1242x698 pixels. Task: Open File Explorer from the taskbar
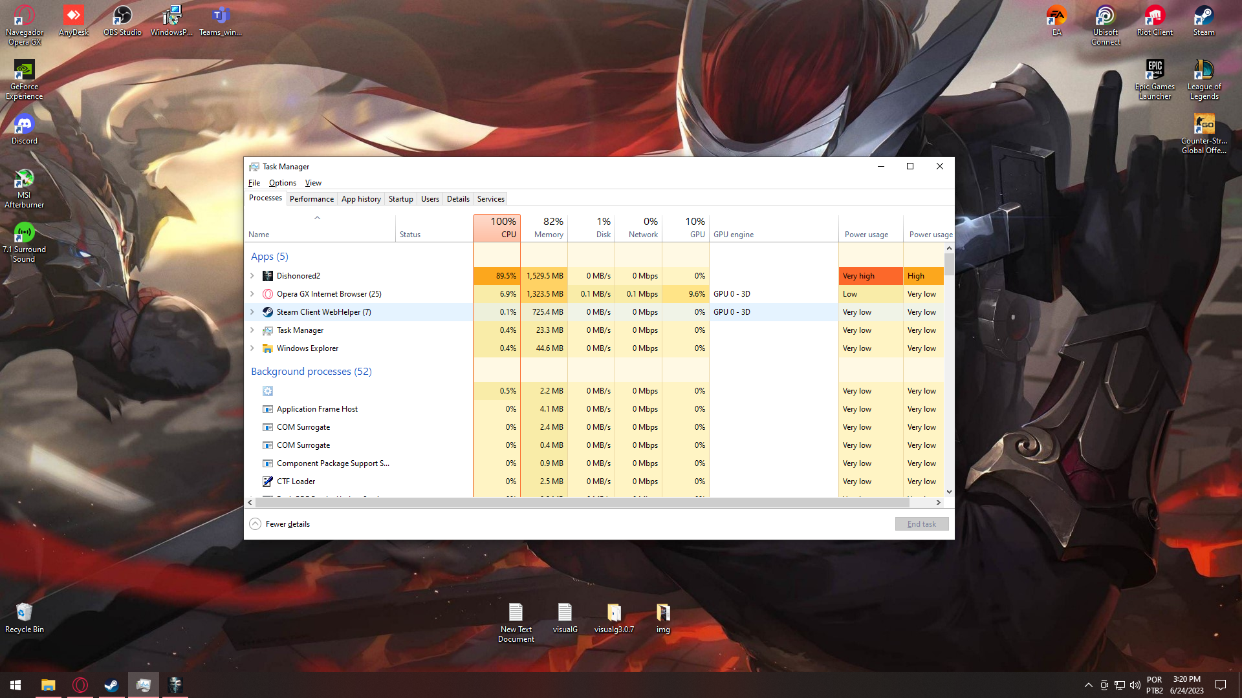click(x=49, y=685)
